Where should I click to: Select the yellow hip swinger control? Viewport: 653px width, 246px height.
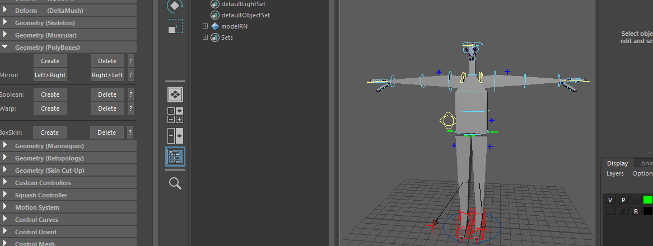(x=448, y=121)
